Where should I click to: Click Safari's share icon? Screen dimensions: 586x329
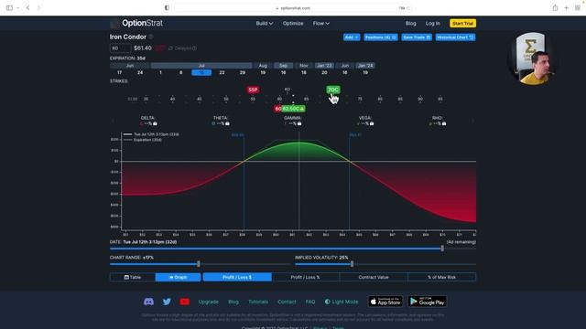tap(556, 8)
